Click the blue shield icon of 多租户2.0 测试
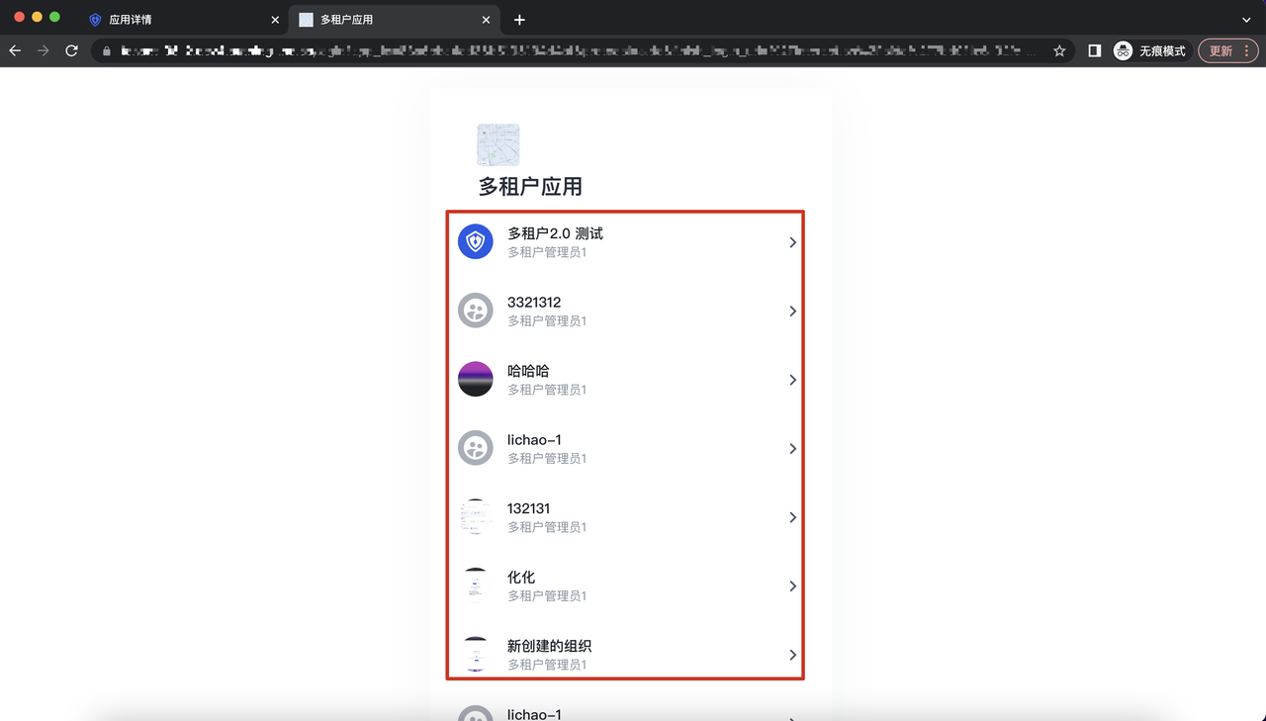The width and height of the screenshot is (1266, 721). pos(476,242)
